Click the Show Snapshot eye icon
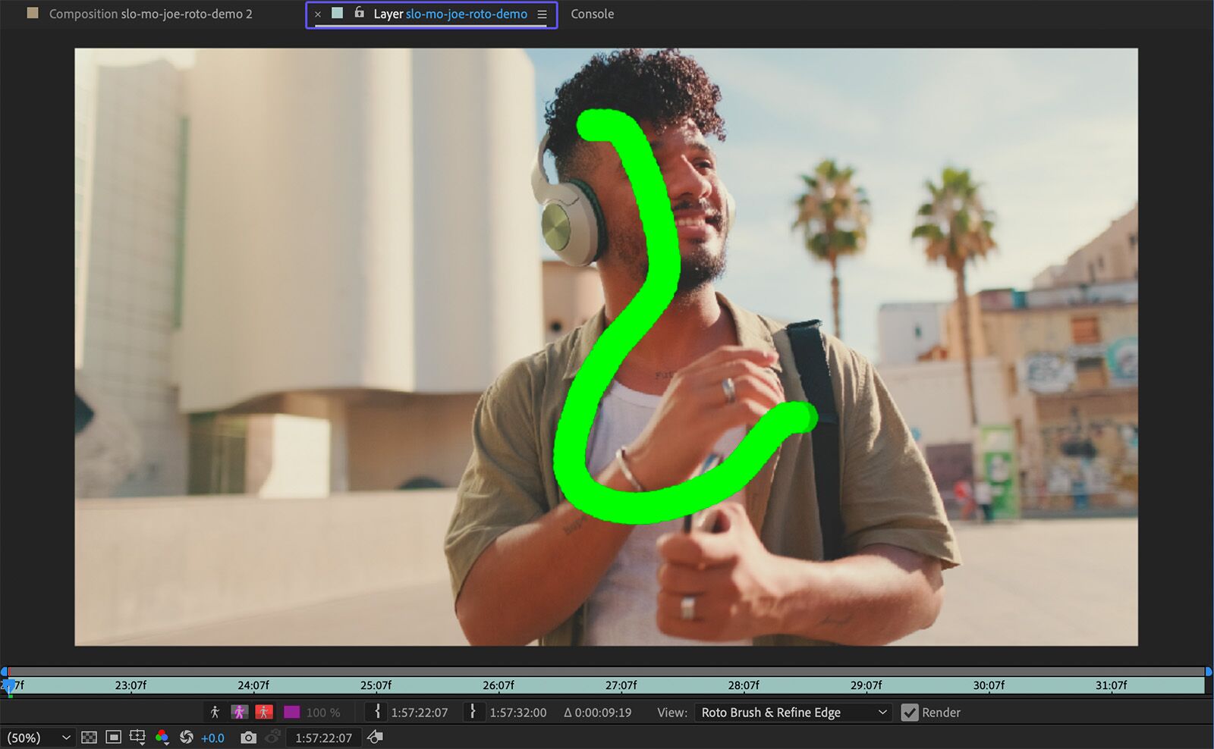Screen dimensions: 1214x749 [272, 737]
